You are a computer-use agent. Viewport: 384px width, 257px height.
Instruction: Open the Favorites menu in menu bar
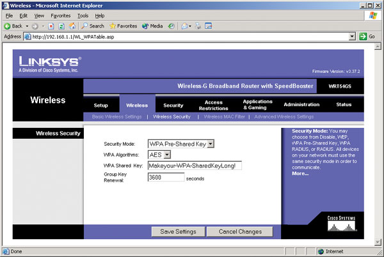point(61,15)
